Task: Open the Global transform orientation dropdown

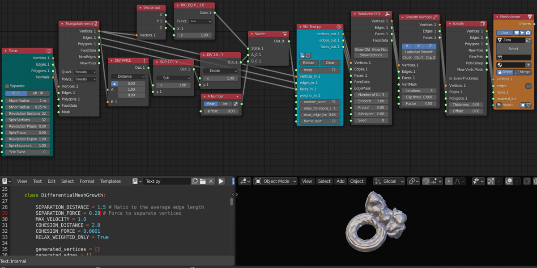Action: pos(389,181)
